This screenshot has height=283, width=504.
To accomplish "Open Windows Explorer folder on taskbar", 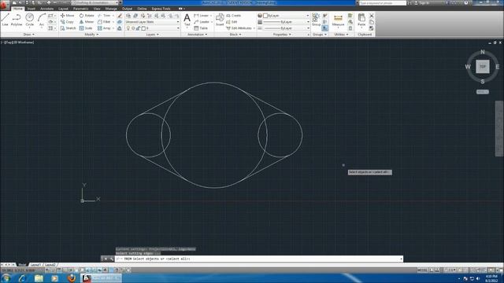I will [39, 278].
